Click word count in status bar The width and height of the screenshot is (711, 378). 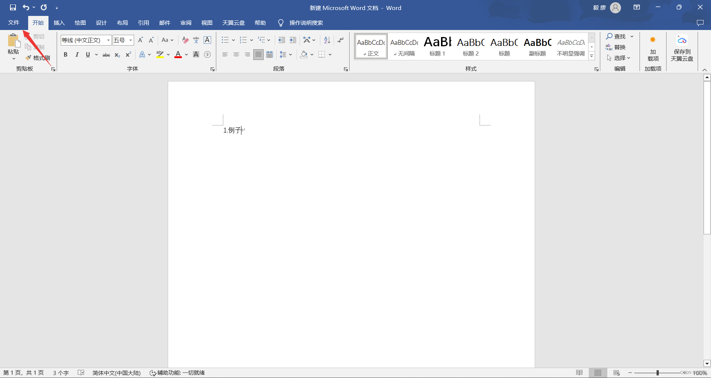(61, 373)
